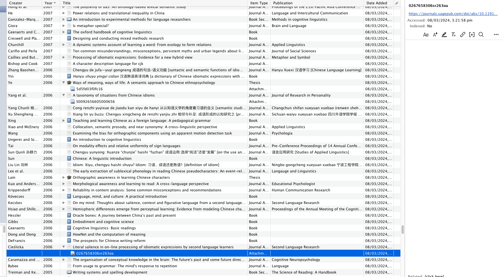Expand the Orthographic awareness thesis row

pos(64,178)
